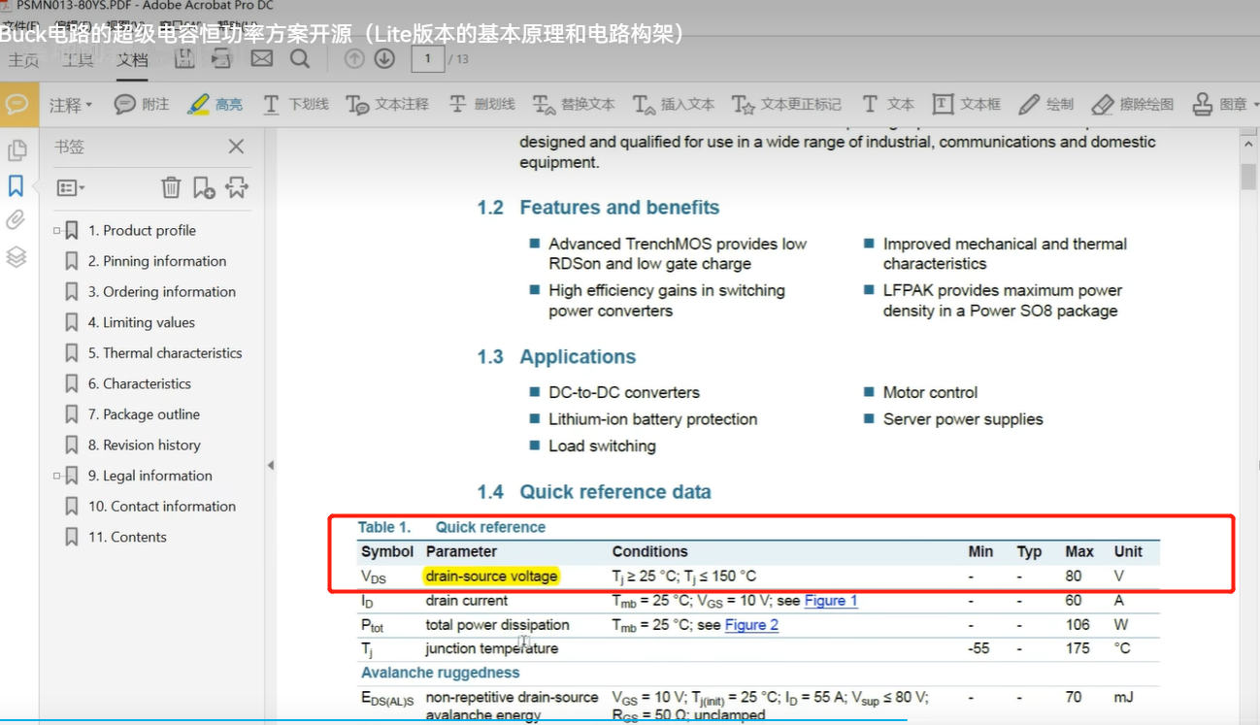Close the 书签 bookmarks panel
The width and height of the screenshot is (1260, 725).
pos(236,147)
